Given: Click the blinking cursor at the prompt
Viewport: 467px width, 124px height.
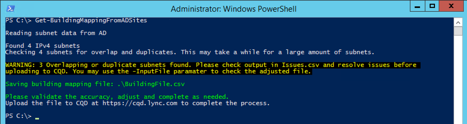Looking at the screenshot, I should (37, 118).
